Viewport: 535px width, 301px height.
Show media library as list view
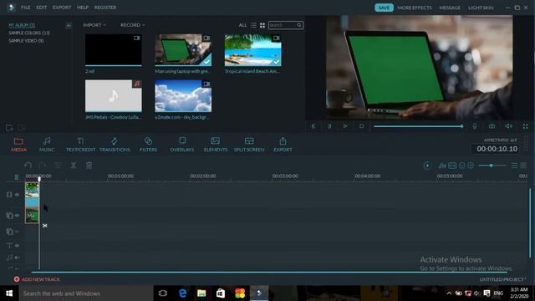253,25
